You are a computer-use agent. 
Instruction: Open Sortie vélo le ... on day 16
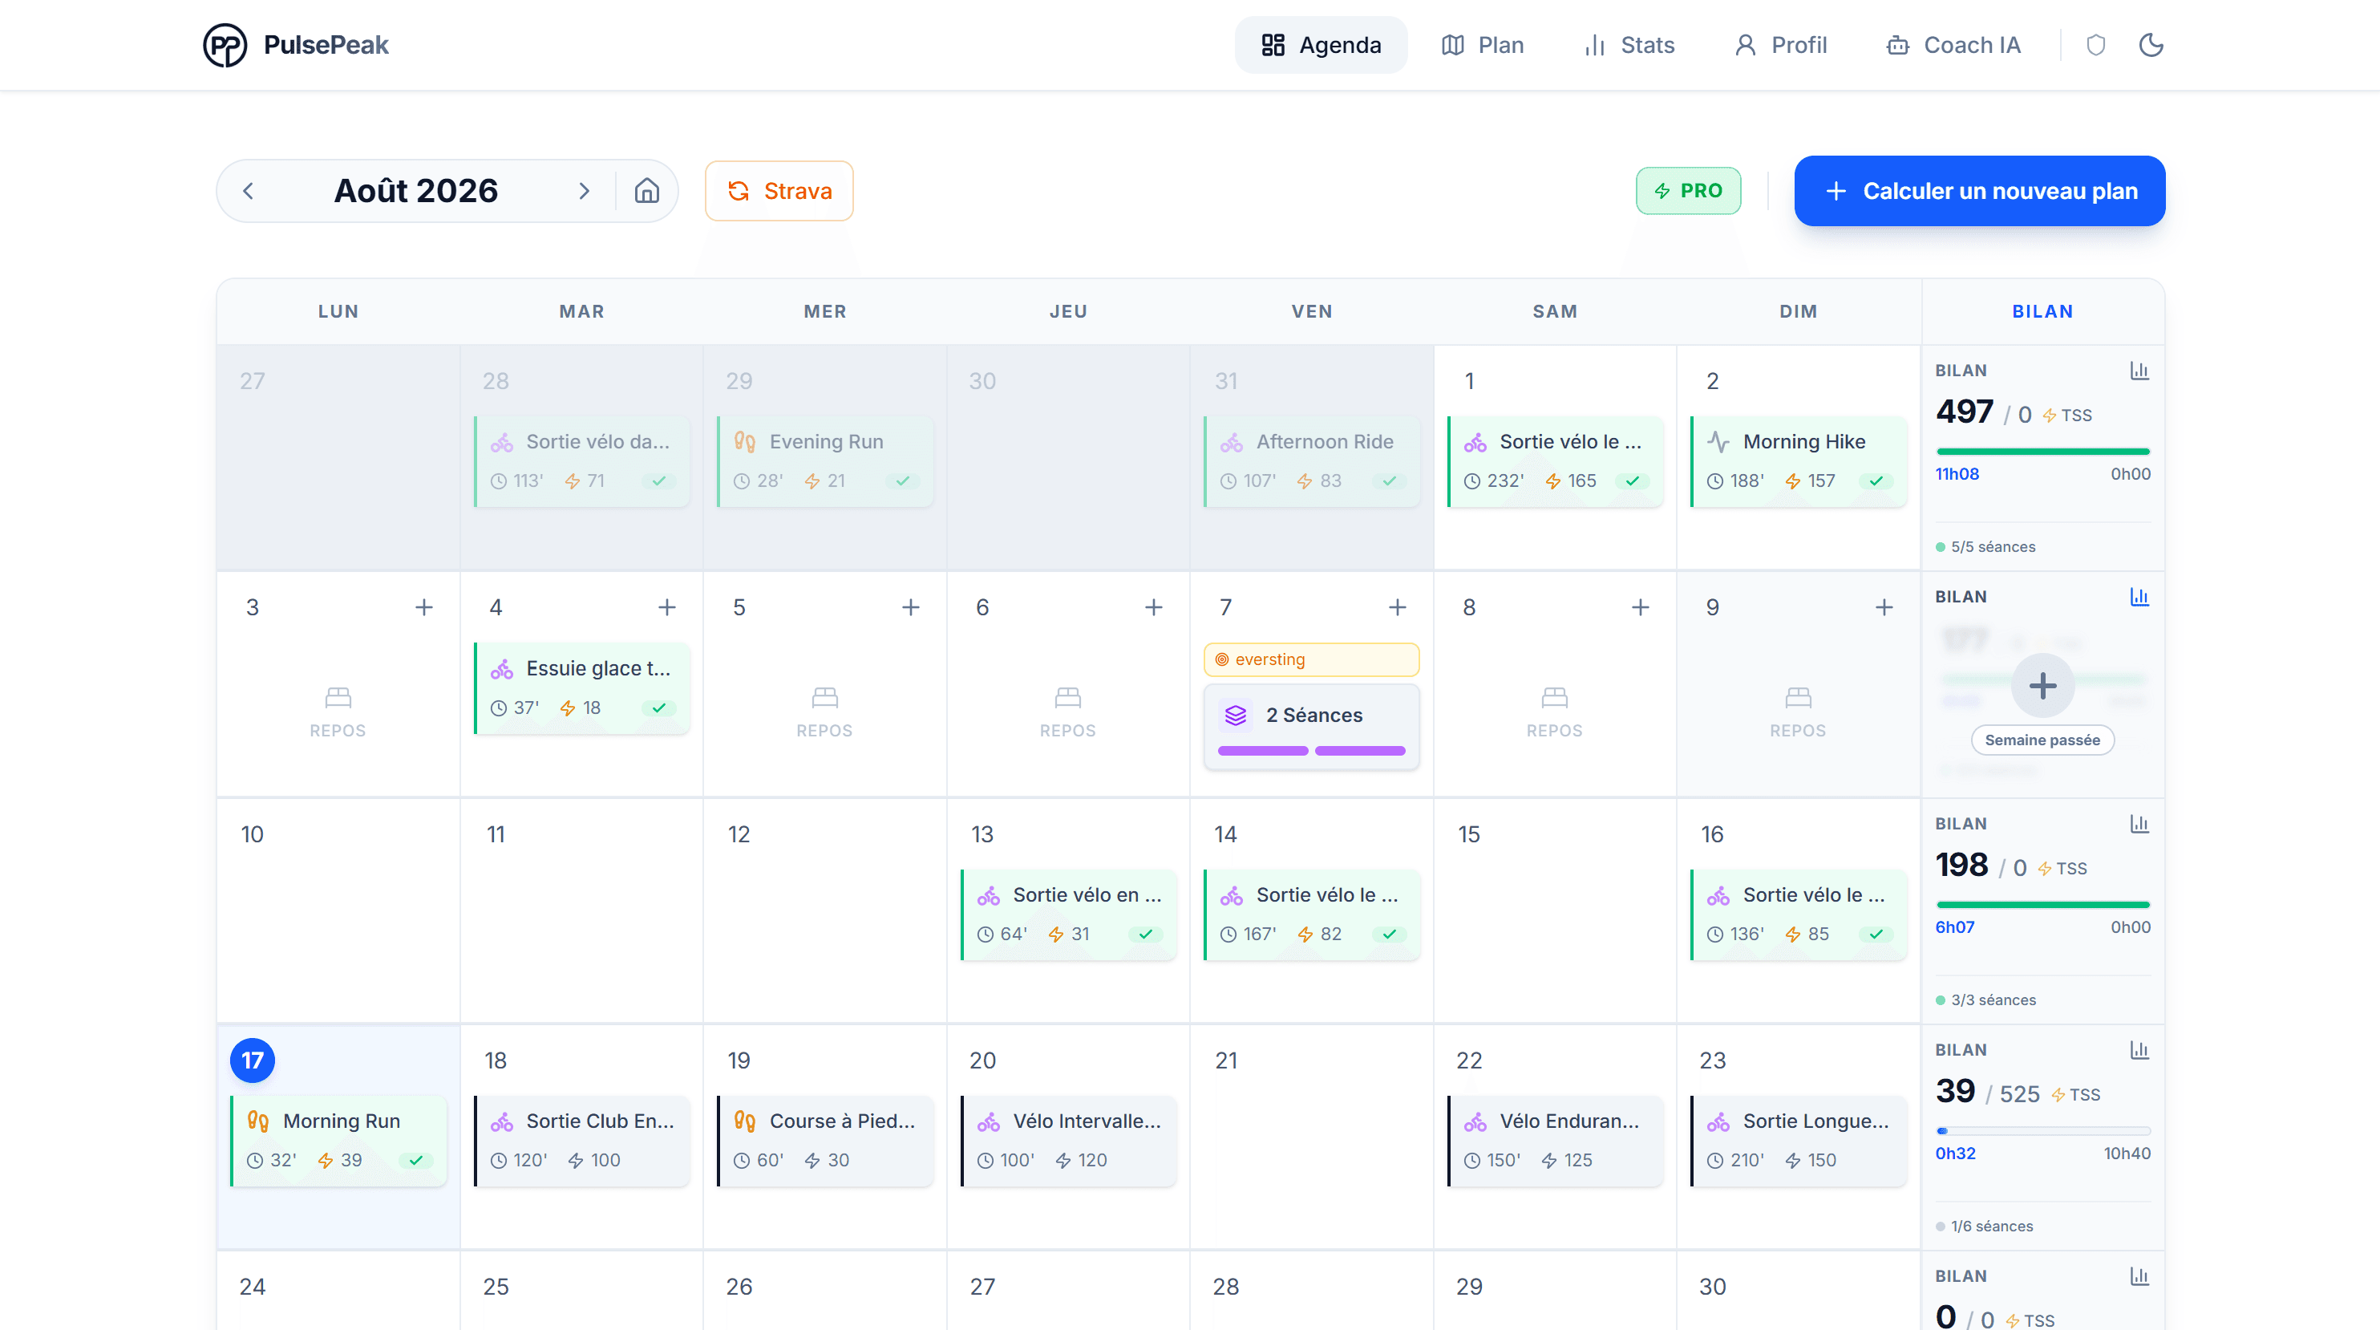pos(1798,914)
